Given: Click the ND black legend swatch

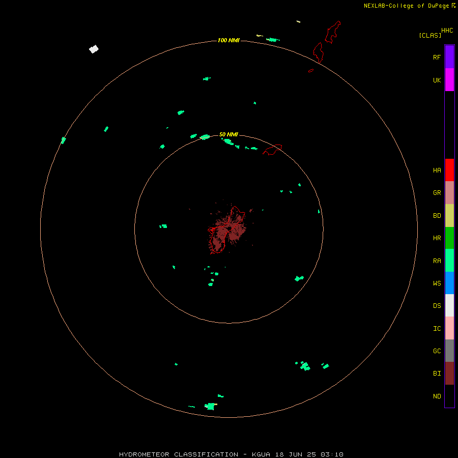Looking at the screenshot, I should pyautogui.click(x=449, y=396).
